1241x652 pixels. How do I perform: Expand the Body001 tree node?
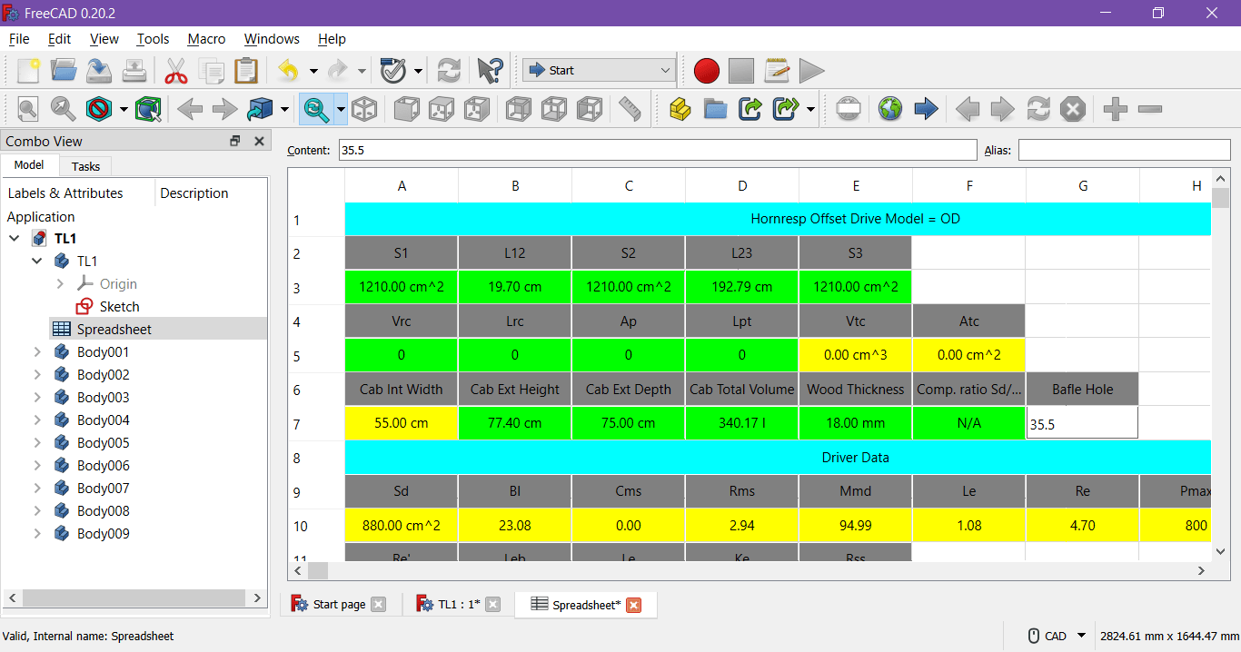[37, 351]
